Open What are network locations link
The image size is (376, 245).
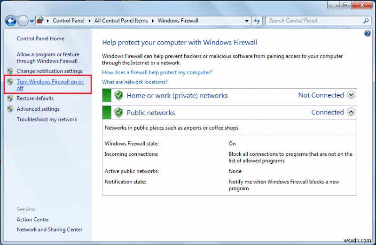click(x=135, y=82)
